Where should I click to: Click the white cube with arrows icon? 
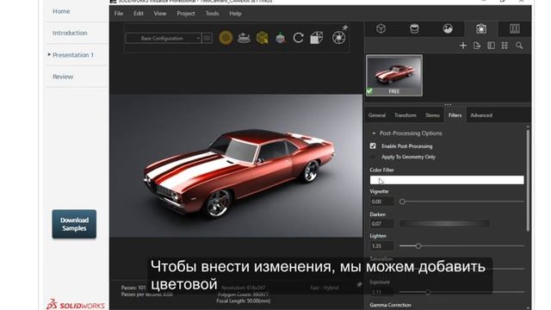click(x=317, y=38)
